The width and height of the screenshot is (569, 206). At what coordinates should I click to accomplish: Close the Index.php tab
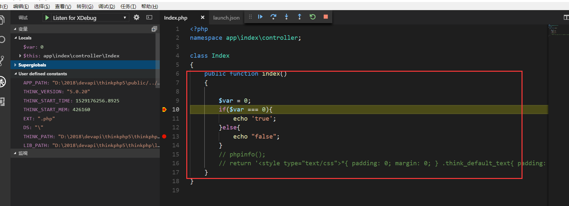[x=203, y=18]
